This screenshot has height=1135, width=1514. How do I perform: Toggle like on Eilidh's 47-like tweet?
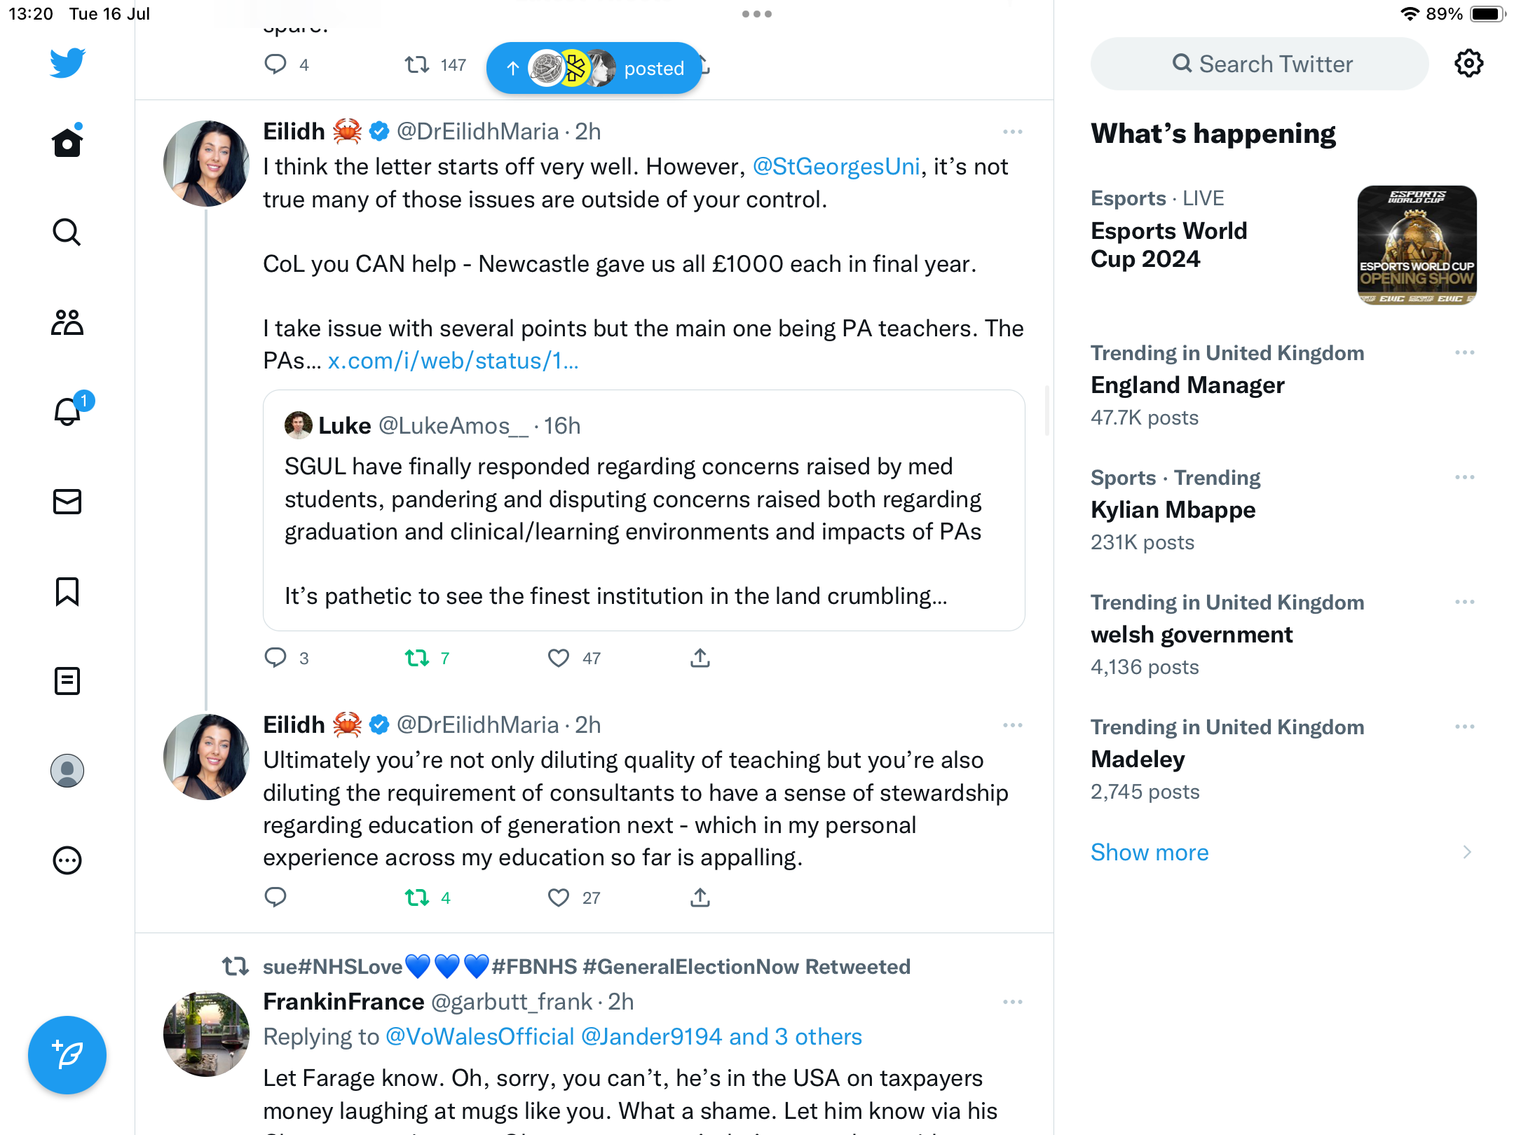point(559,658)
